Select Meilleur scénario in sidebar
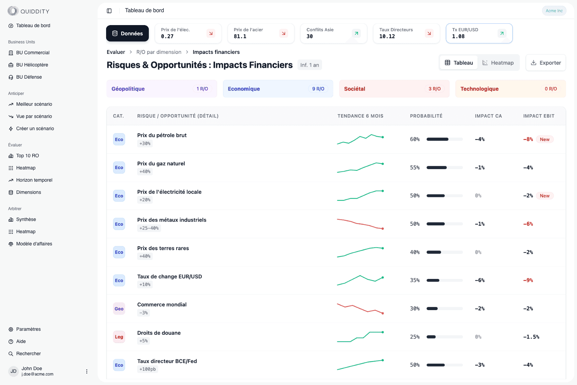This screenshot has height=385, width=577. tap(34, 104)
